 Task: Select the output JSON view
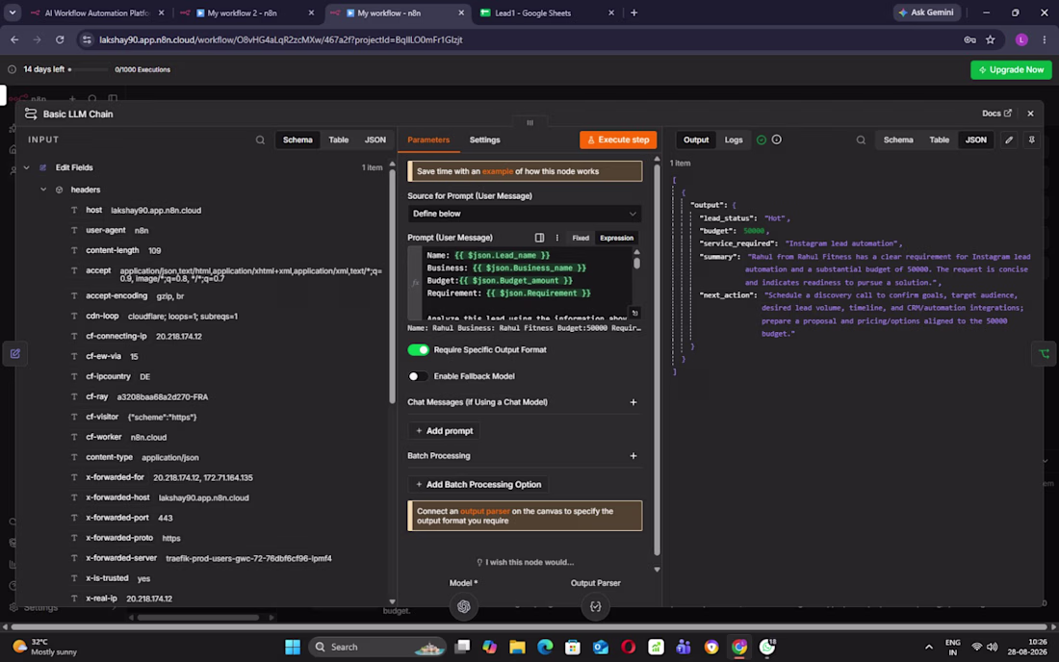coord(975,140)
